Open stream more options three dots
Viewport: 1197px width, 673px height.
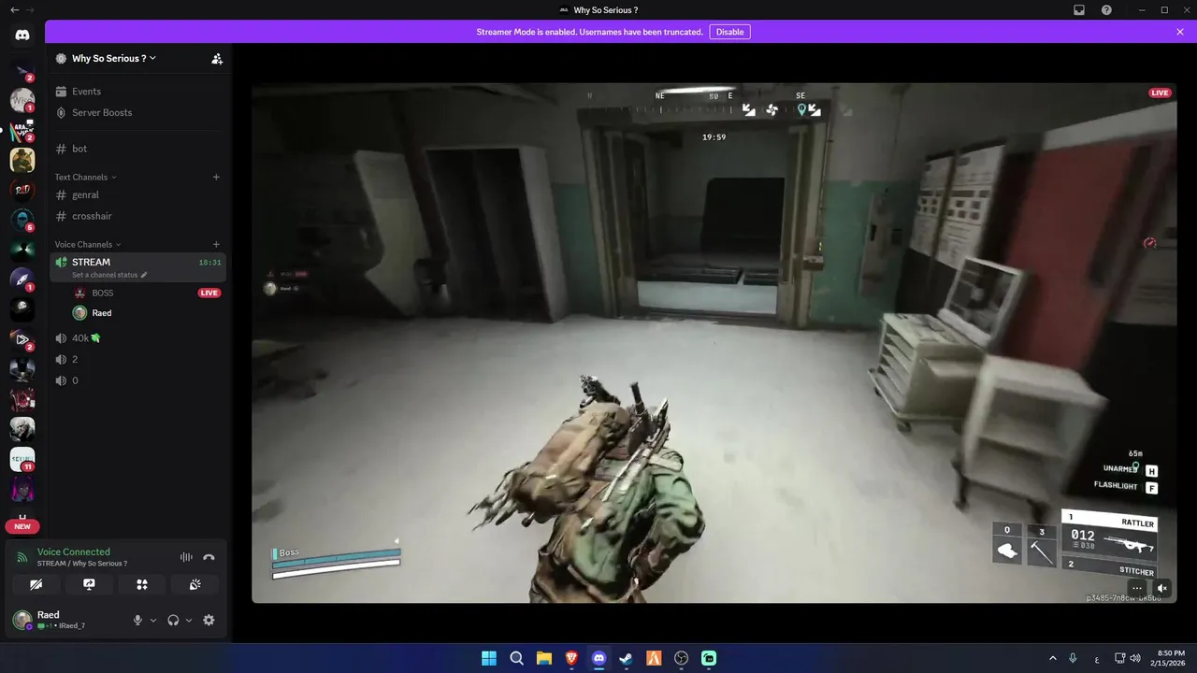[1137, 589]
